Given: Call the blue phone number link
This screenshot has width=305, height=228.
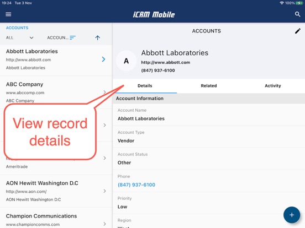Looking at the screenshot, I should point(136,184).
